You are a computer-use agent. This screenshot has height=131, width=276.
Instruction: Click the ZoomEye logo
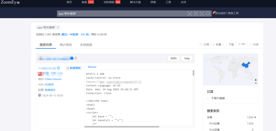pos(10,2)
